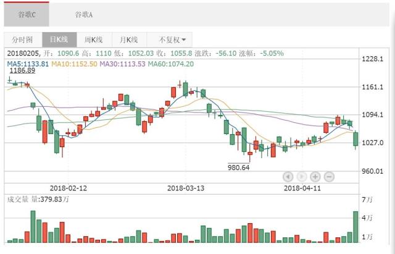Click the 涨幅 -5.05% readout
Viewport: 395px width, 254px height.
(x=262, y=54)
